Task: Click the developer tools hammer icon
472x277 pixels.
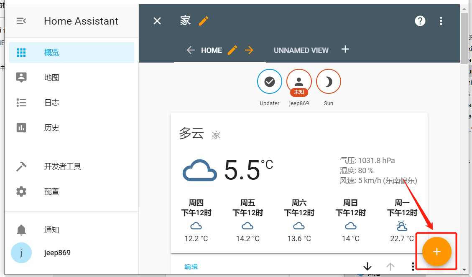Action: [x=21, y=166]
